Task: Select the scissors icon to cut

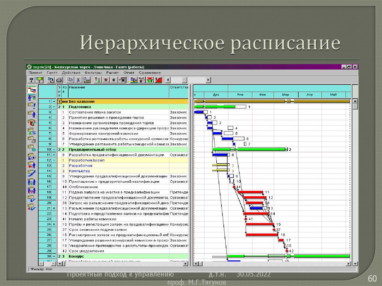Action: tap(79, 79)
